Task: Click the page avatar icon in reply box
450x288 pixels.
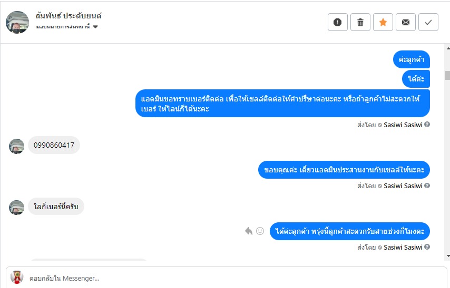Action: (17, 277)
